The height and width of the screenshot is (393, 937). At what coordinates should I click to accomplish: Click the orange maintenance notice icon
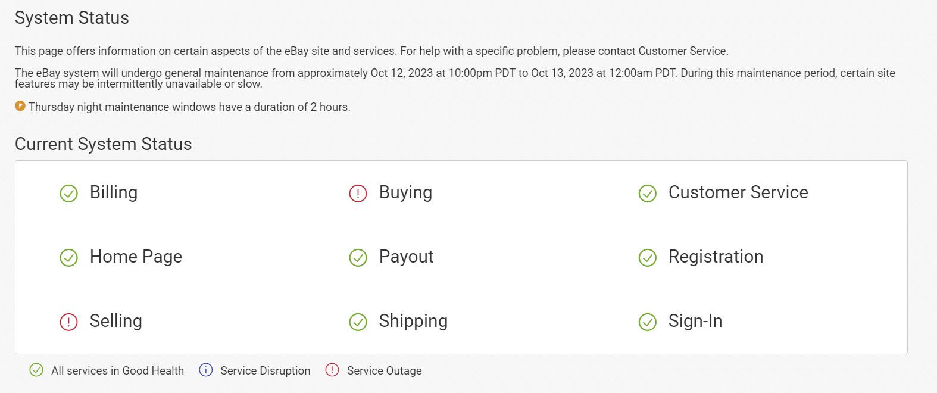20,106
